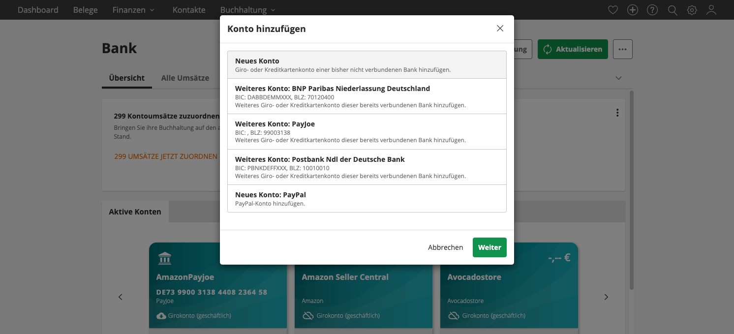The image size is (734, 334).
Task: Open Belege in top navigation
Action: [x=85, y=10]
